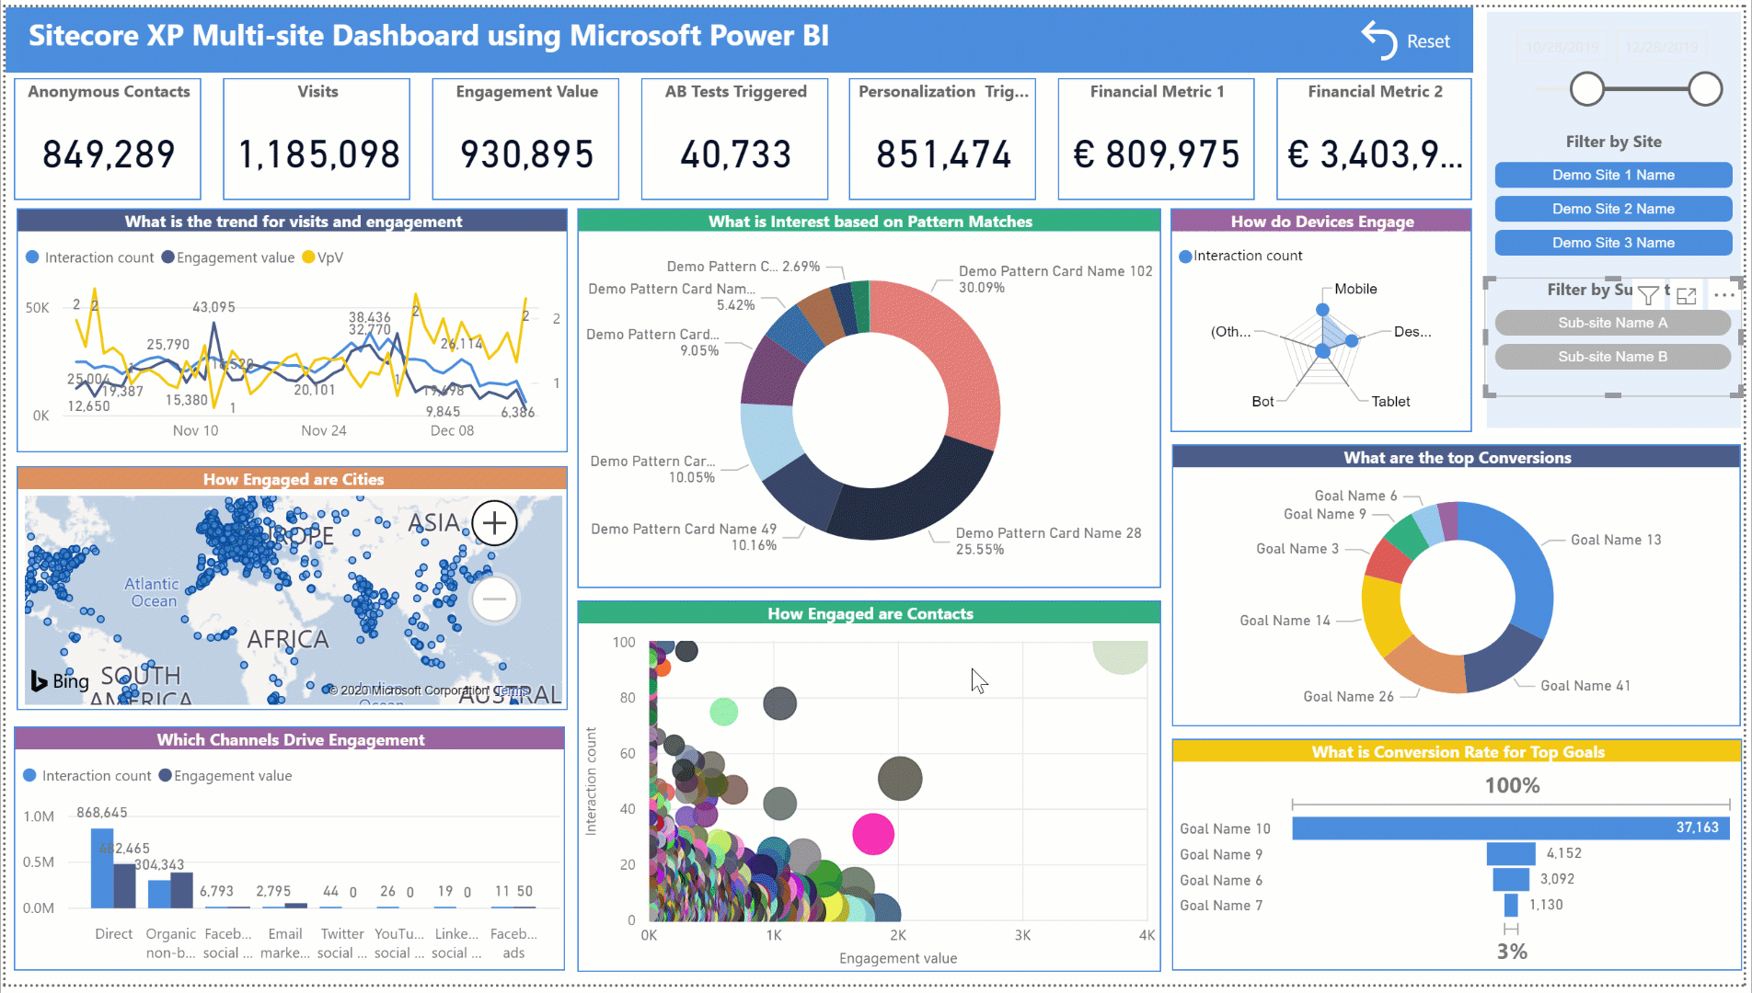
Task: Click the Direct channel interaction bar
Action: click(x=101, y=868)
